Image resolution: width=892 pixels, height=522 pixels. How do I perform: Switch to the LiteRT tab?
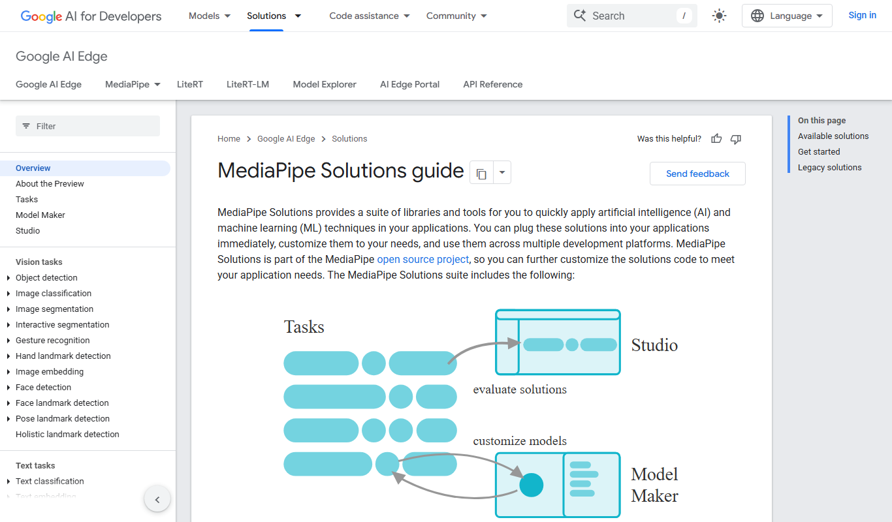(x=190, y=84)
